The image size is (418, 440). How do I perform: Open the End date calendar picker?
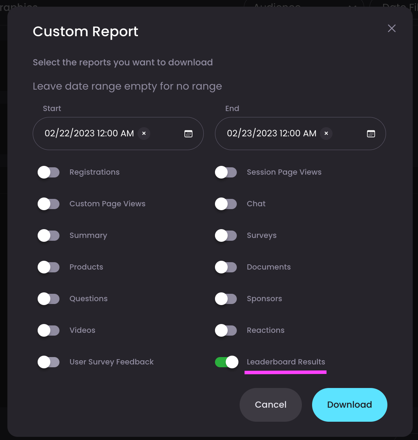pos(371,134)
